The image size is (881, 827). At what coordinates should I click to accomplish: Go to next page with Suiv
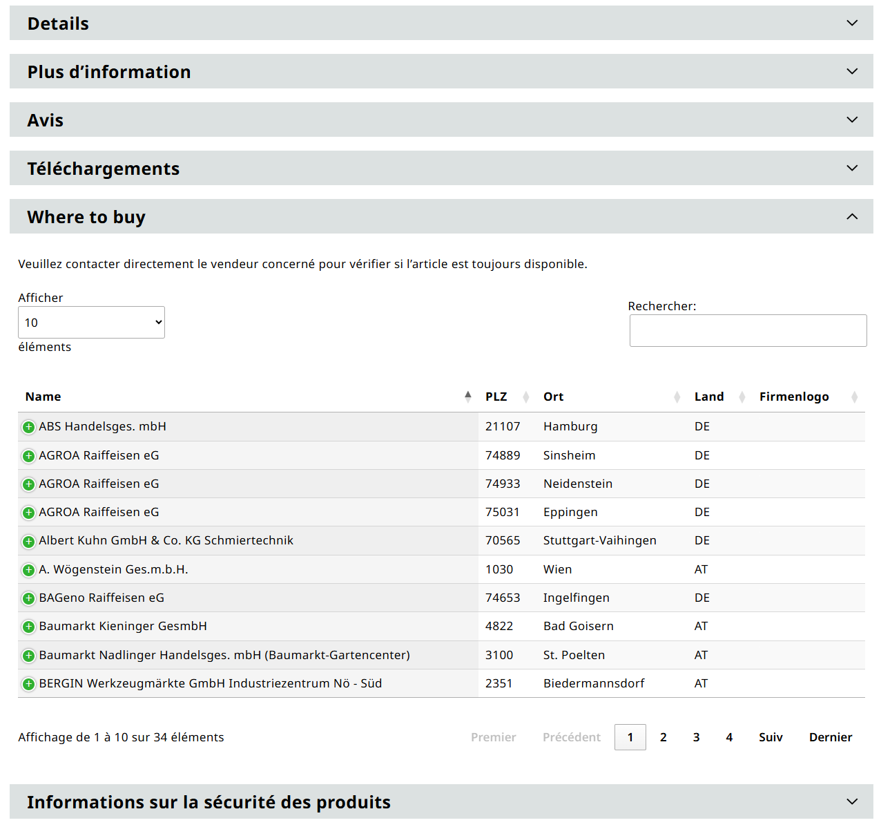point(771,737)
